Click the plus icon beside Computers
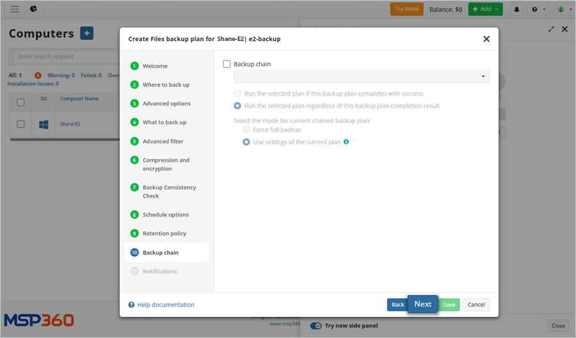Screen dimensions: 576x338 pos(87,33)
